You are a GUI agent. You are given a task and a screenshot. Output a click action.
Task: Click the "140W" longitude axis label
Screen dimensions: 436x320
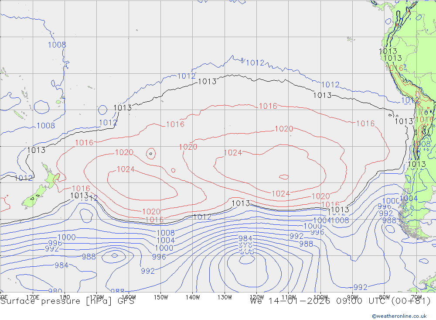(193, 297)
